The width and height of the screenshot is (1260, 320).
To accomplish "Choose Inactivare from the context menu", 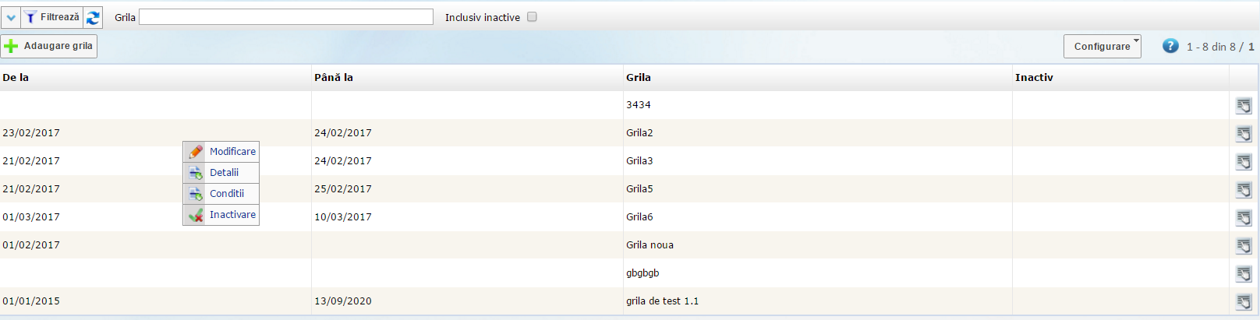I will pyautogui.click(x=232, y=215).
